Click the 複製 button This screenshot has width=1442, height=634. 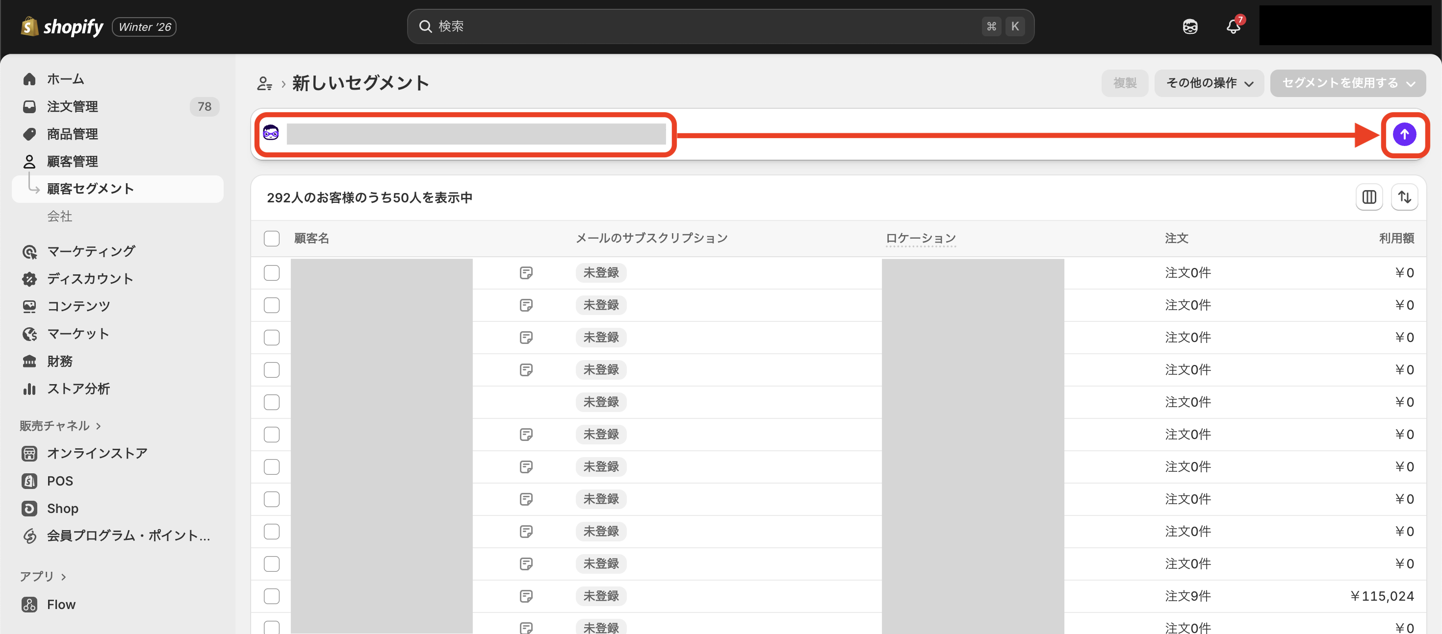(x=1124, y=83)
